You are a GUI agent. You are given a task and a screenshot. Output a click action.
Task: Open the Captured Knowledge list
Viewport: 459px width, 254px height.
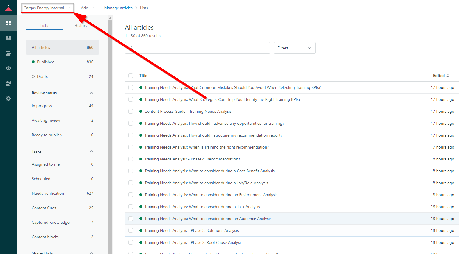coord(63,222)
